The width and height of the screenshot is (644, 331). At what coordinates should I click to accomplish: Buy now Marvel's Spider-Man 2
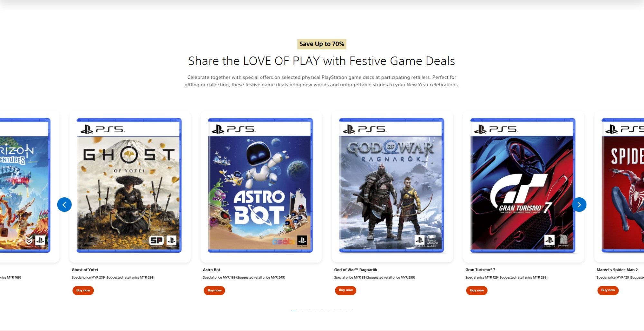pyautogui.click(x=608, y=290)
